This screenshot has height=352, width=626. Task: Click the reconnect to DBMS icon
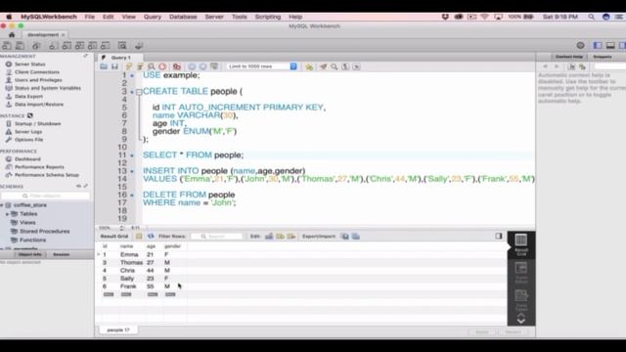pyautogui.click(x=139, y=46)
